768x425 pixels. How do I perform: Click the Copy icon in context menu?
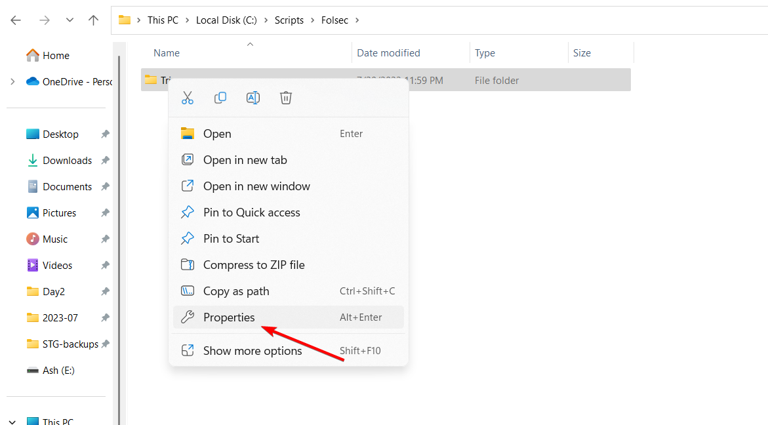[220, 98]
